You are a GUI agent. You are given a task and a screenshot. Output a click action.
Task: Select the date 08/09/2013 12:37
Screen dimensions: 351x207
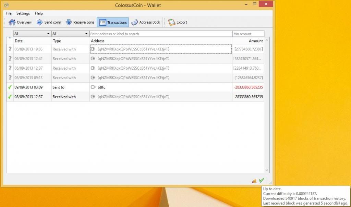pos(28,97)
